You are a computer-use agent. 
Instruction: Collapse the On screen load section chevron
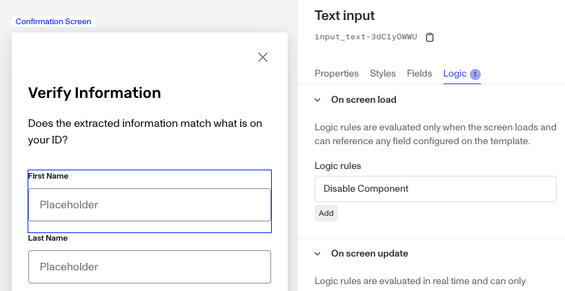(x=317, y=100)
